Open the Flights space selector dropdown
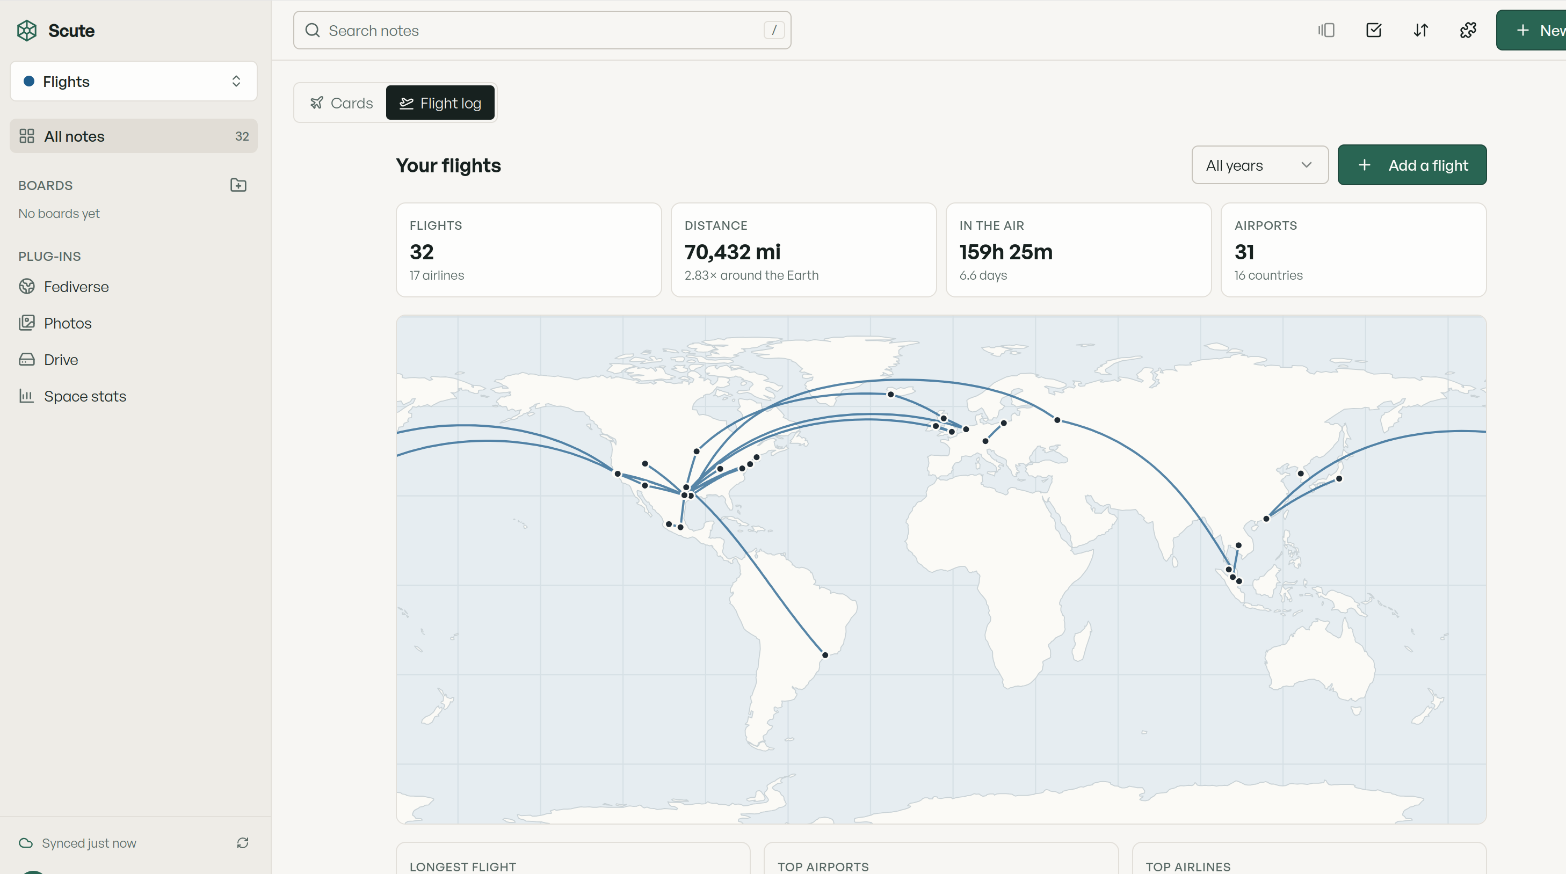Screen dimensions: 1566x874 pos(134,81)
